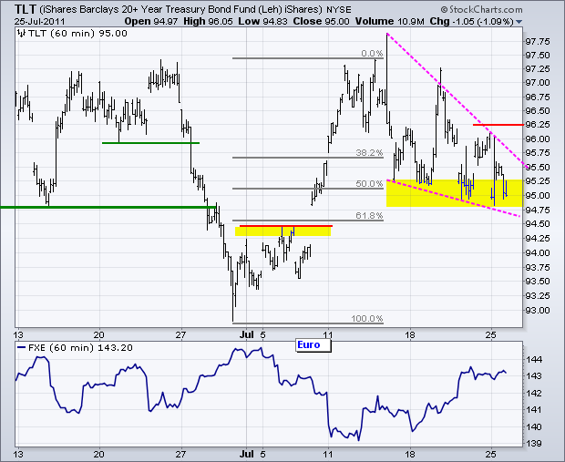Viewport: 565px width, 462px height.
Task: Click the 144 label on FXE axis
Action: (534, 360)
